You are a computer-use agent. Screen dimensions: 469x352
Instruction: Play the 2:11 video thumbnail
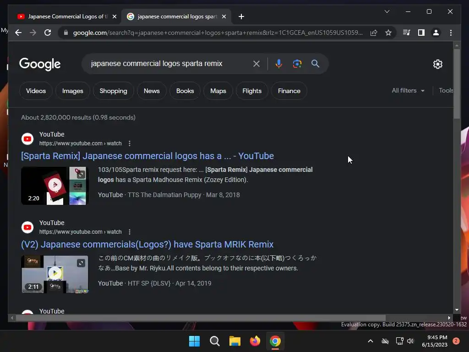55,274
